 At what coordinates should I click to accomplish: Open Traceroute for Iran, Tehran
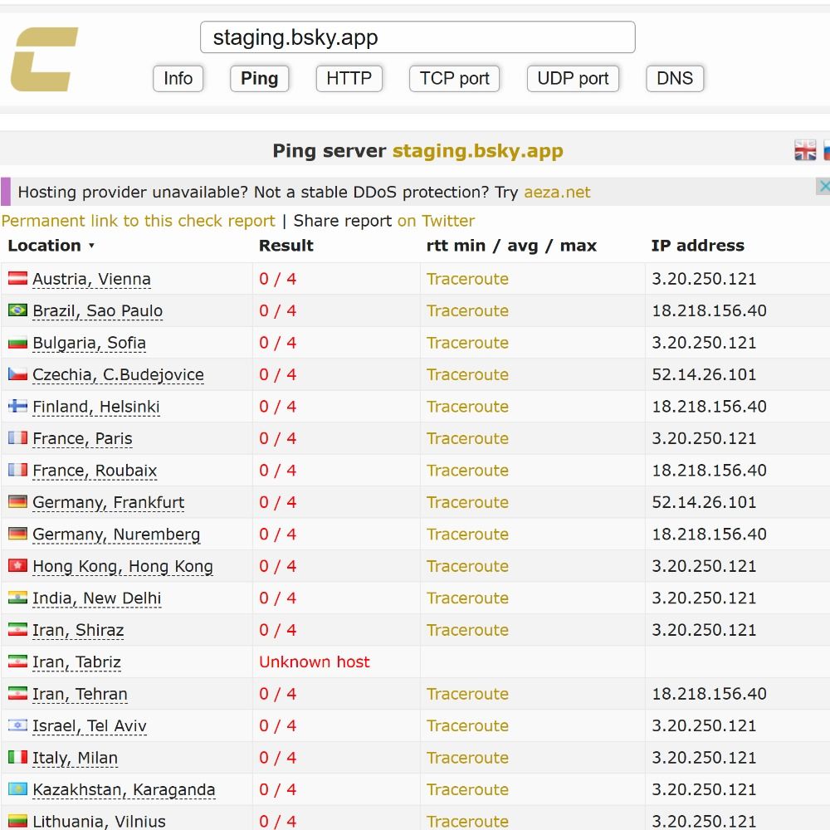tap(467, 694)
